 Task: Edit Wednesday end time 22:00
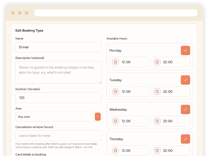click(171, 121)
